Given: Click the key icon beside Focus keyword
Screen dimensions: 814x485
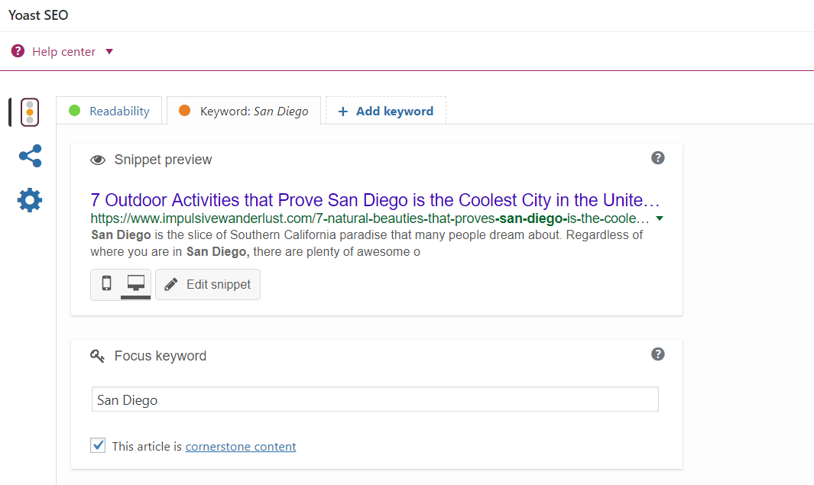Looking at the screenshot, I should coord(97,356).
